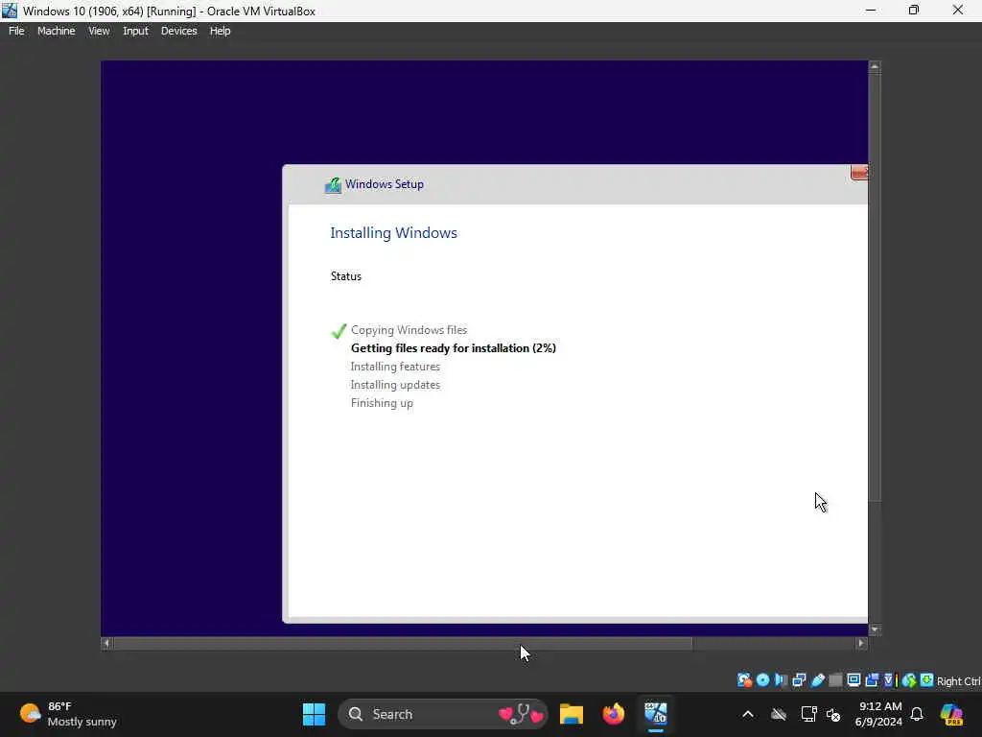Click Getting files ready for installation text
This screenshot has width=982, height=737.
click(453, 347)
